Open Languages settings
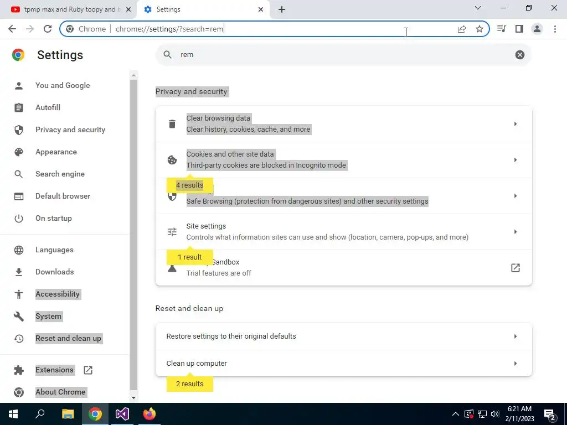 pyautogui.click(x=54, y=250)
